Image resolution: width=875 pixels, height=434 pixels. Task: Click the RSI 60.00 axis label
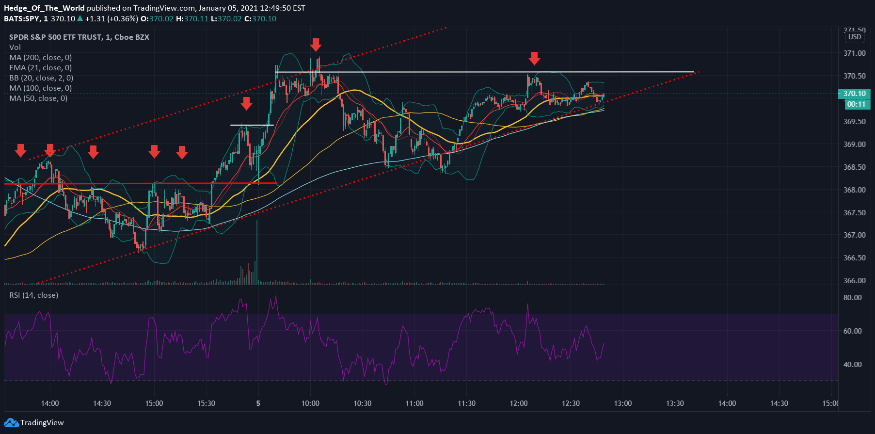(x=853, y=331)
